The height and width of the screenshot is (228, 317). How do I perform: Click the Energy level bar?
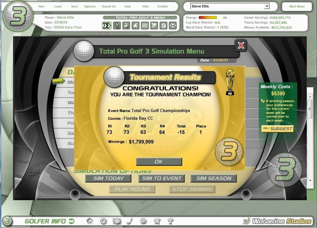click(208, 17)
